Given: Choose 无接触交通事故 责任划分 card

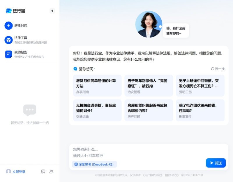Looking at the screenshot, I should (x=97, y=110).
